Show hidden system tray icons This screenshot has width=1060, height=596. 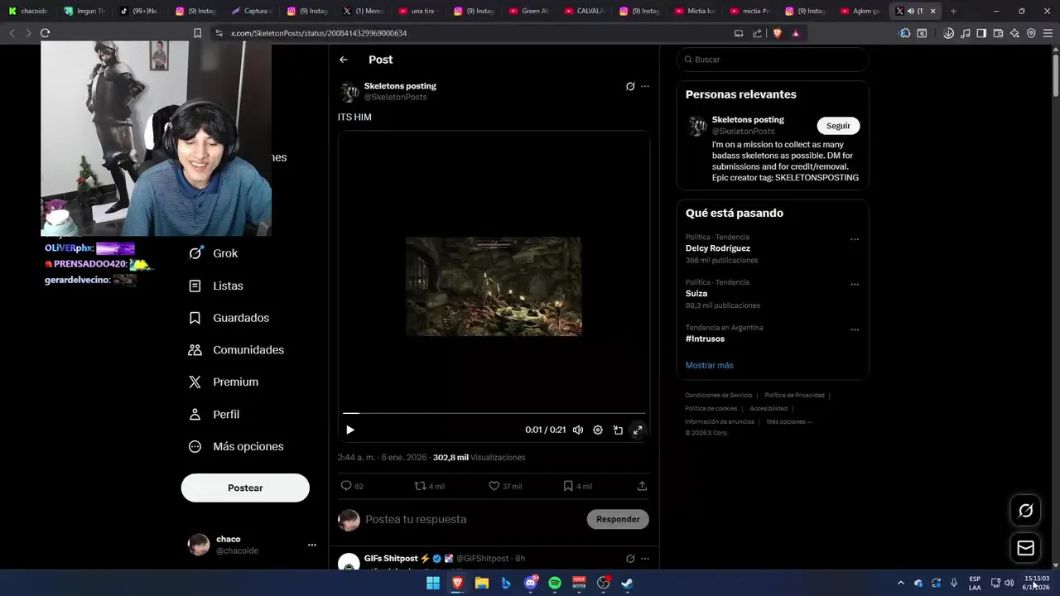coord(900,583)
